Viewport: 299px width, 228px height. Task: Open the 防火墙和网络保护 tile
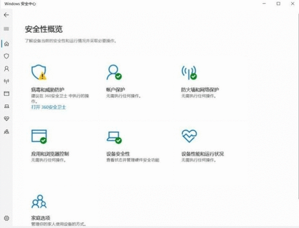(188, 72)
